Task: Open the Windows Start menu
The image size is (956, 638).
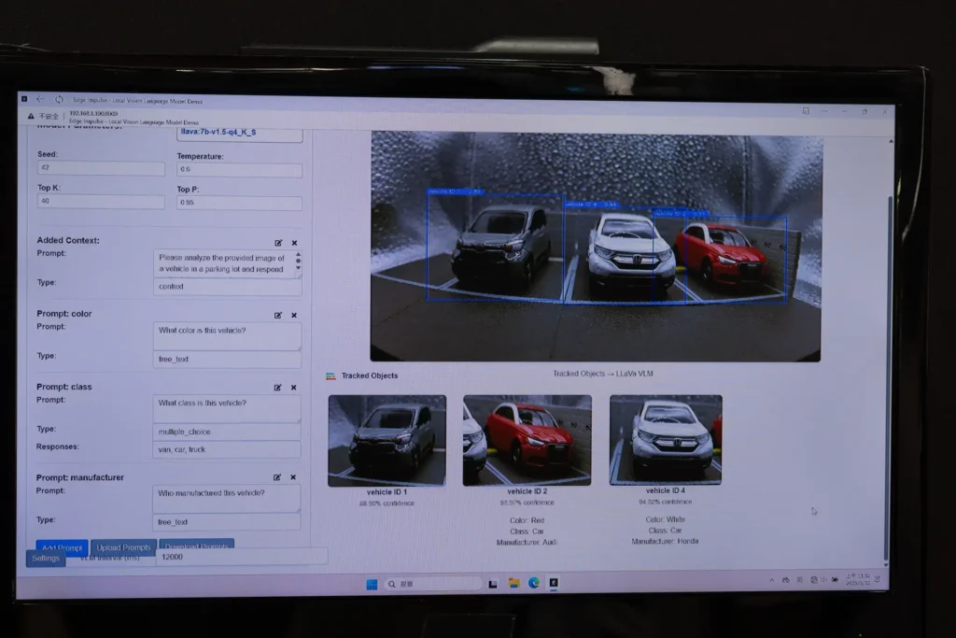Action: [x=372, y=584]
